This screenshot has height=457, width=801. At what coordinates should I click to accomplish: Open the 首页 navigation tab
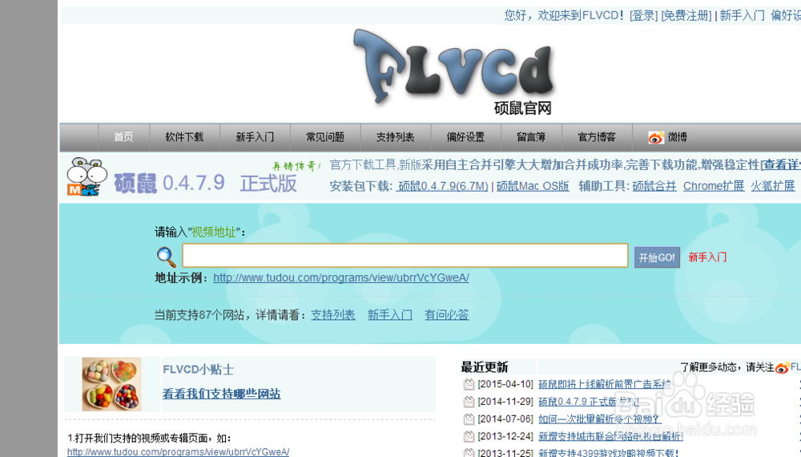(123, 137)
